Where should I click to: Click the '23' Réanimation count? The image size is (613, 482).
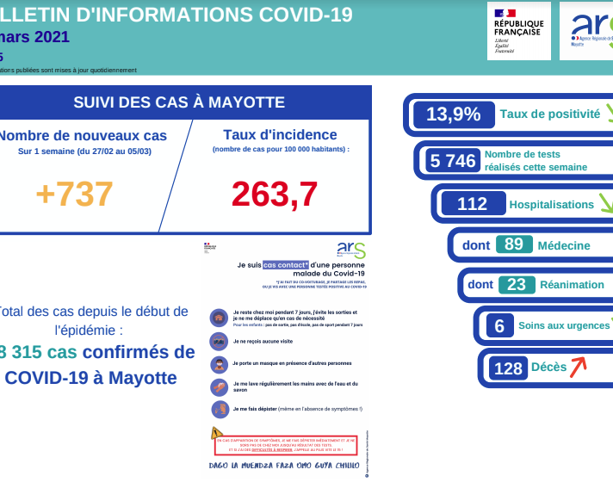click(517, 285)
